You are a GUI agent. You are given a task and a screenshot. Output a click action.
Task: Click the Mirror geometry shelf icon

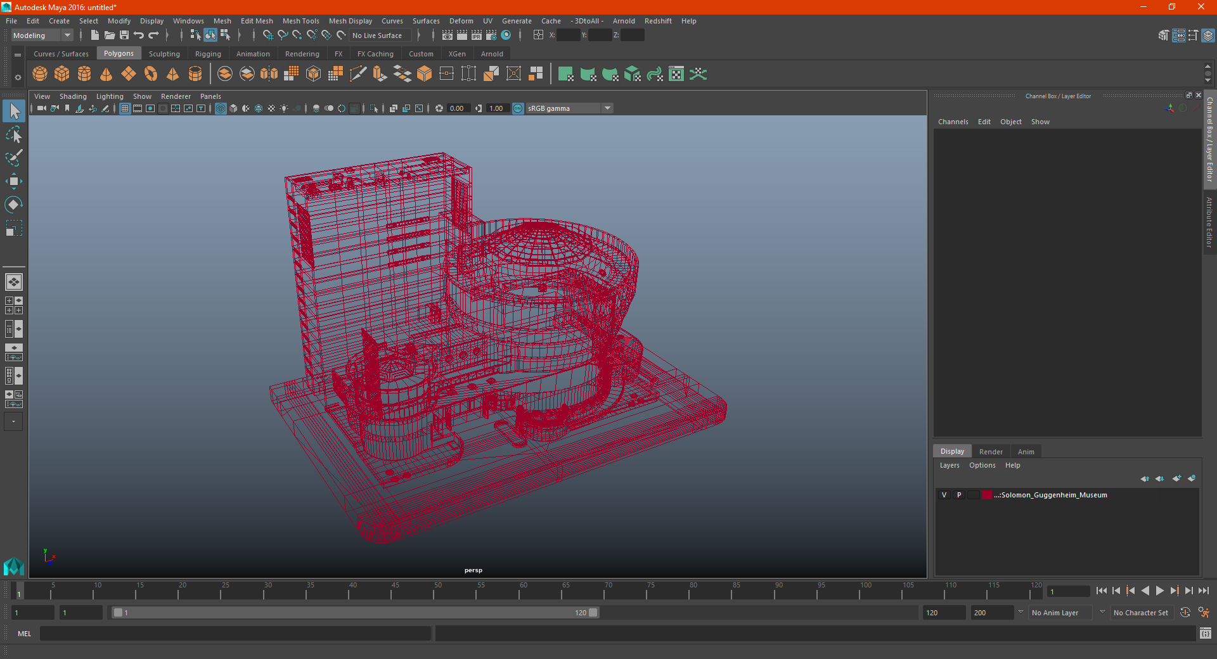pyautogui.click(x=269, y=74)
